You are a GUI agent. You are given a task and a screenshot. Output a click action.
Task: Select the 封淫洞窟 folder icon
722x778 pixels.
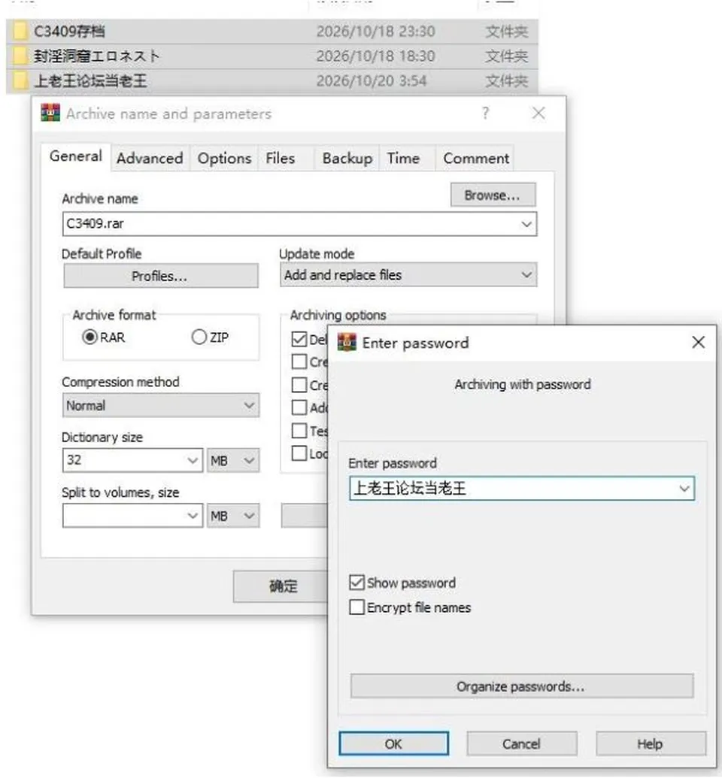click(20, 56)
